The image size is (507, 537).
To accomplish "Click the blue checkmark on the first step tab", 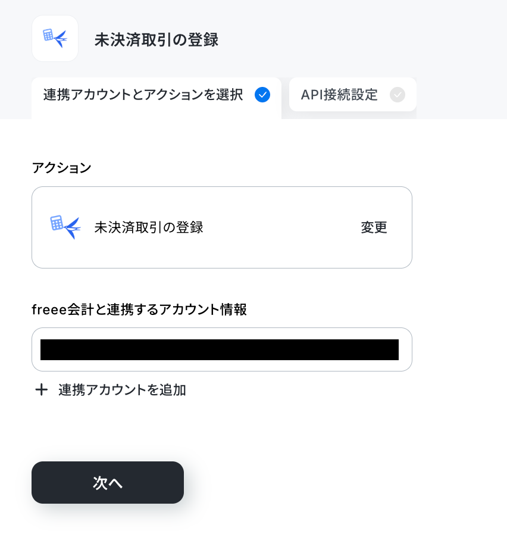I will 262,95.
